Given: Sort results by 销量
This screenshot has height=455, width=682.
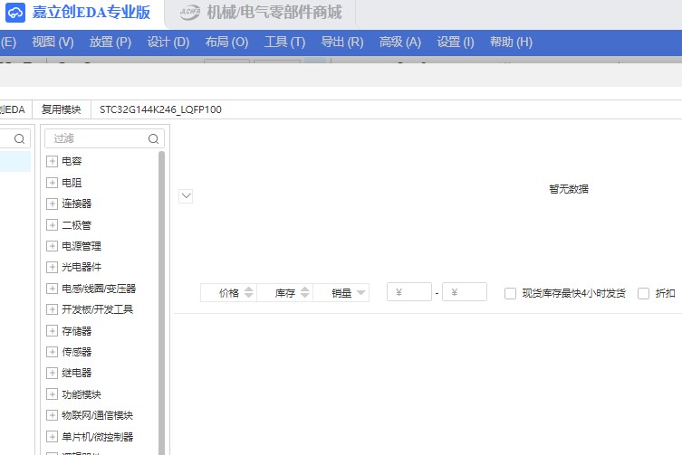Looking at the screenshot, I should click(341, 293).
